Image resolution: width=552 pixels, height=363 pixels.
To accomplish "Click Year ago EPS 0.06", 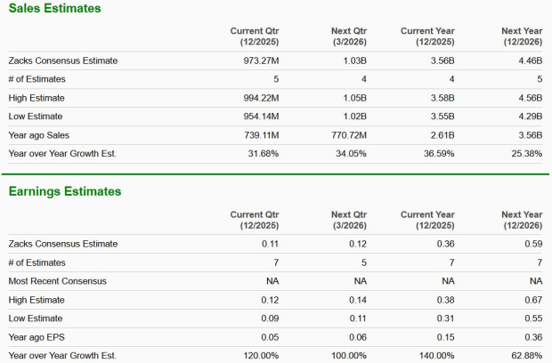I will [x=358, y=337].
